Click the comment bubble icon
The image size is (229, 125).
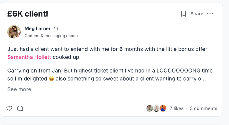[x=20, y=108]
